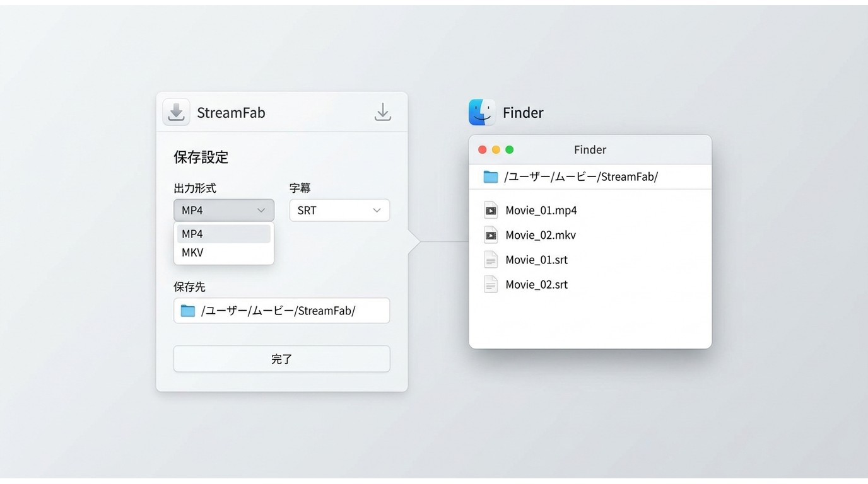Open the 字幕 SRT dropdown
Image resolution: width=868 pixels, height=484 pixels.
pyautogui.click(x=339, y=210)
